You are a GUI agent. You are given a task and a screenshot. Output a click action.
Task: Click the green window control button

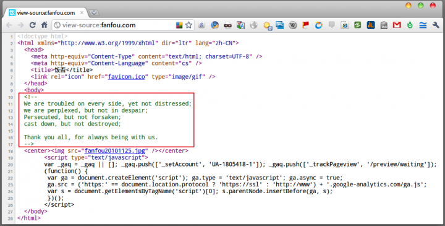tap(421, 6)
